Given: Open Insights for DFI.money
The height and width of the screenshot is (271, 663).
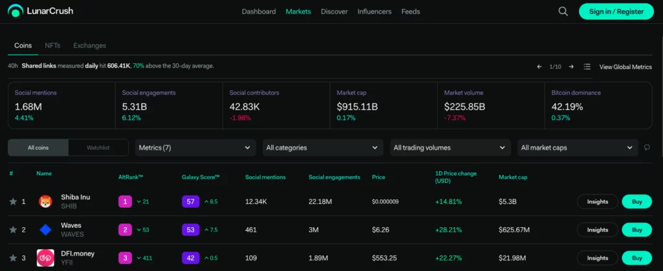Looking at the screenshot, I should click(x=598, y=258).
